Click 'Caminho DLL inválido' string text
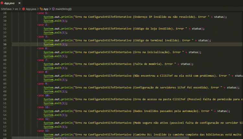 tap(150, 134)
